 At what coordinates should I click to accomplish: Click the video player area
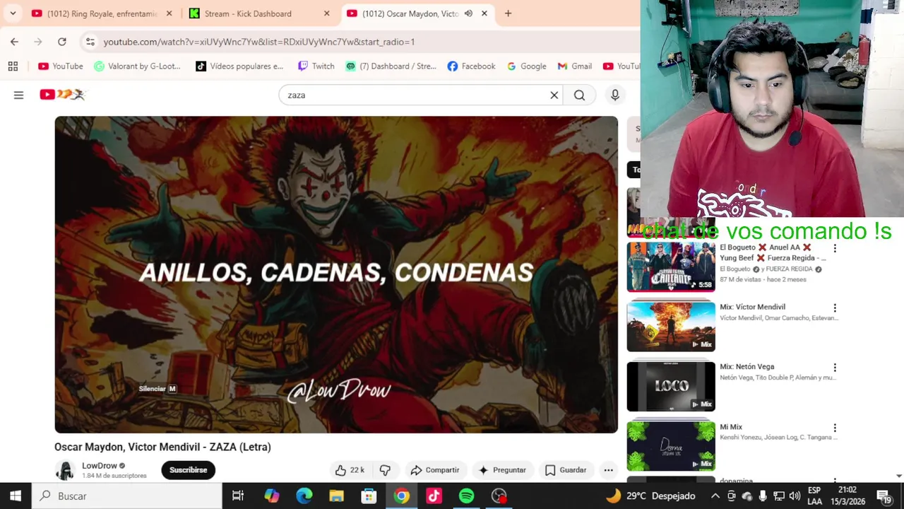point(336,274)
